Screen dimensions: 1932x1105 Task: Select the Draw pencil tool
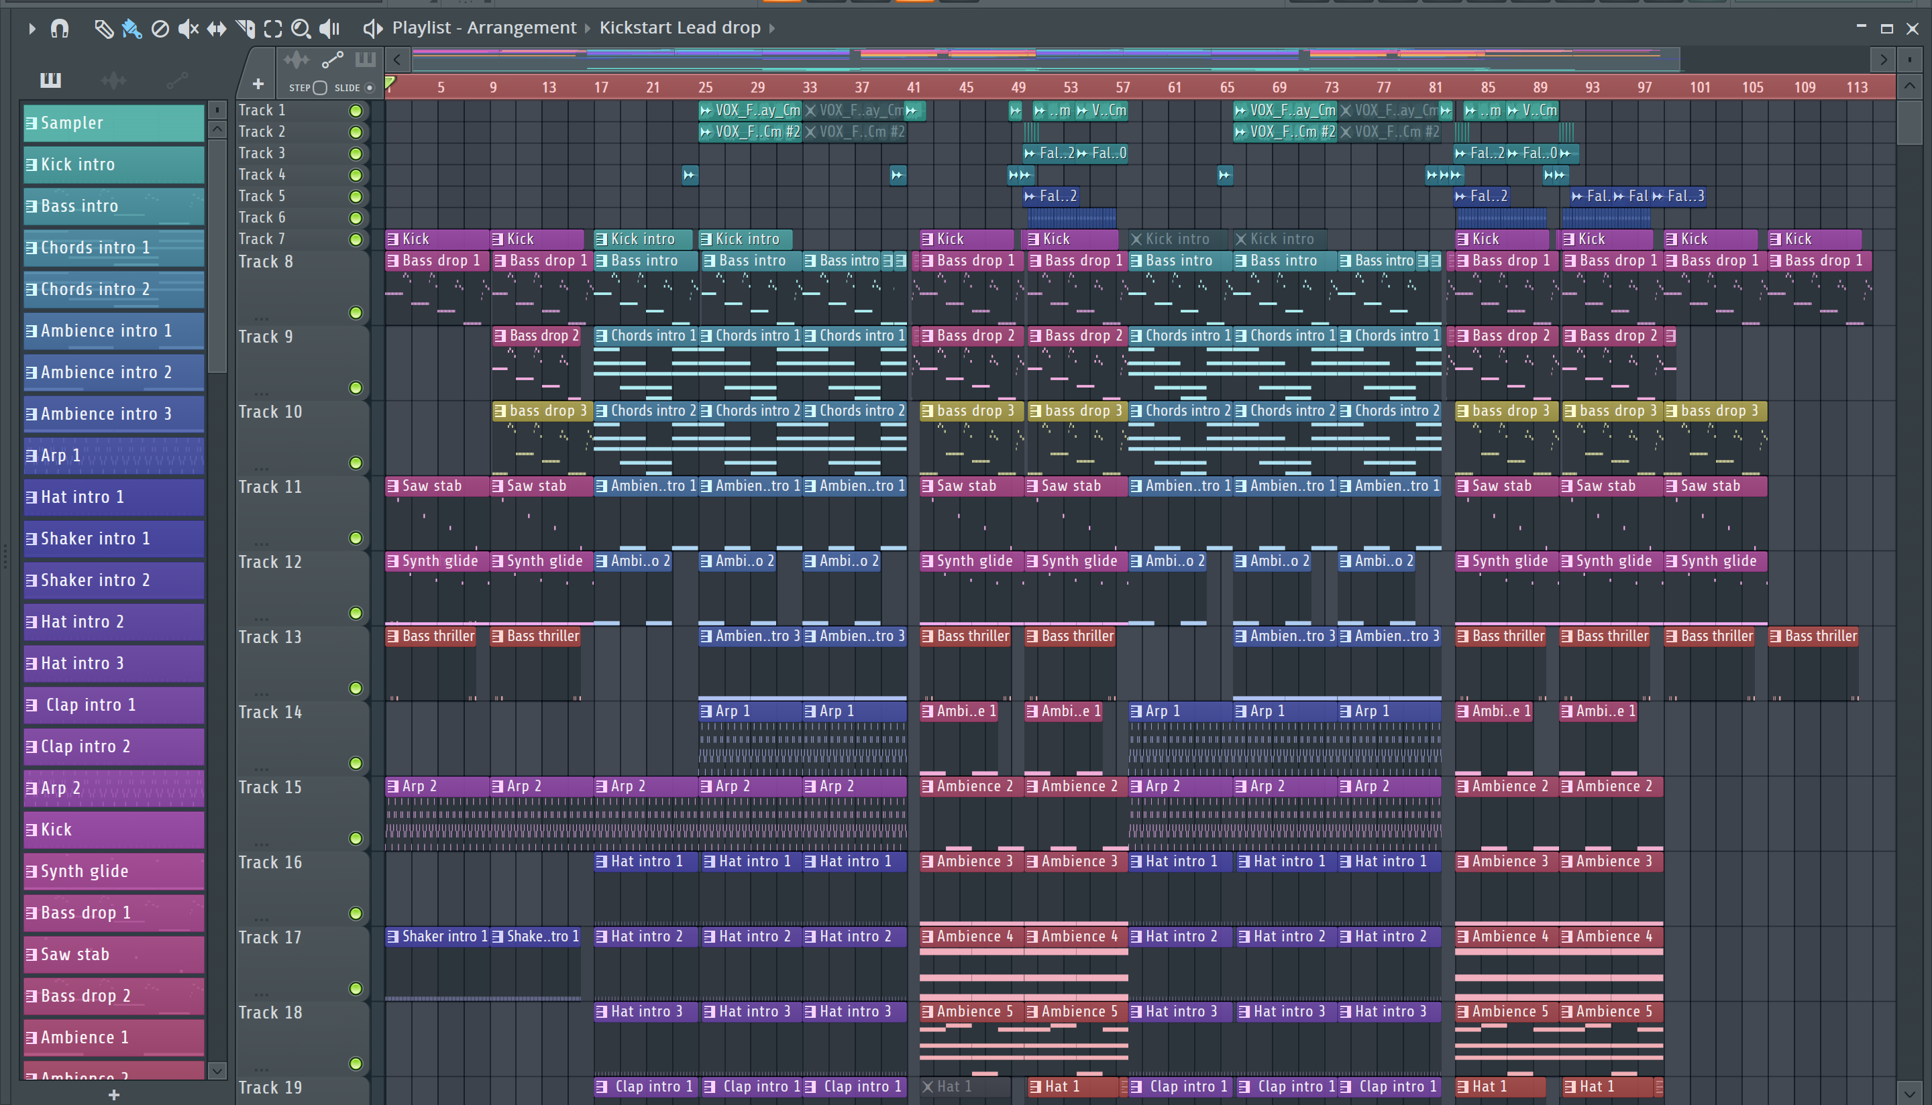(x=103, y=29)
